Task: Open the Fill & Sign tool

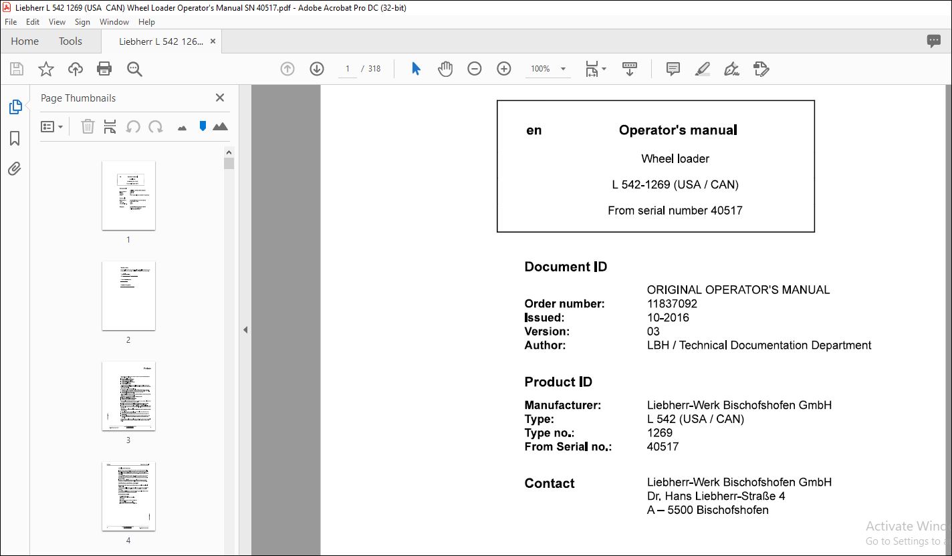Action: 732,69
